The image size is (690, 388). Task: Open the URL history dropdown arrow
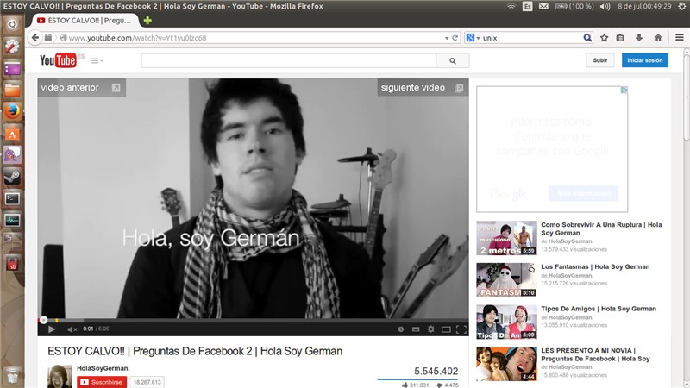[x=447, y=38]
